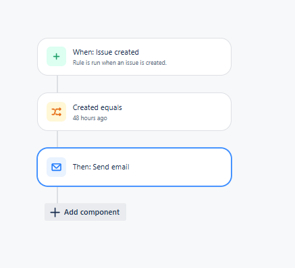Click connector line between condition and Send email
This screenshot has height=268, width=295.
57,139
